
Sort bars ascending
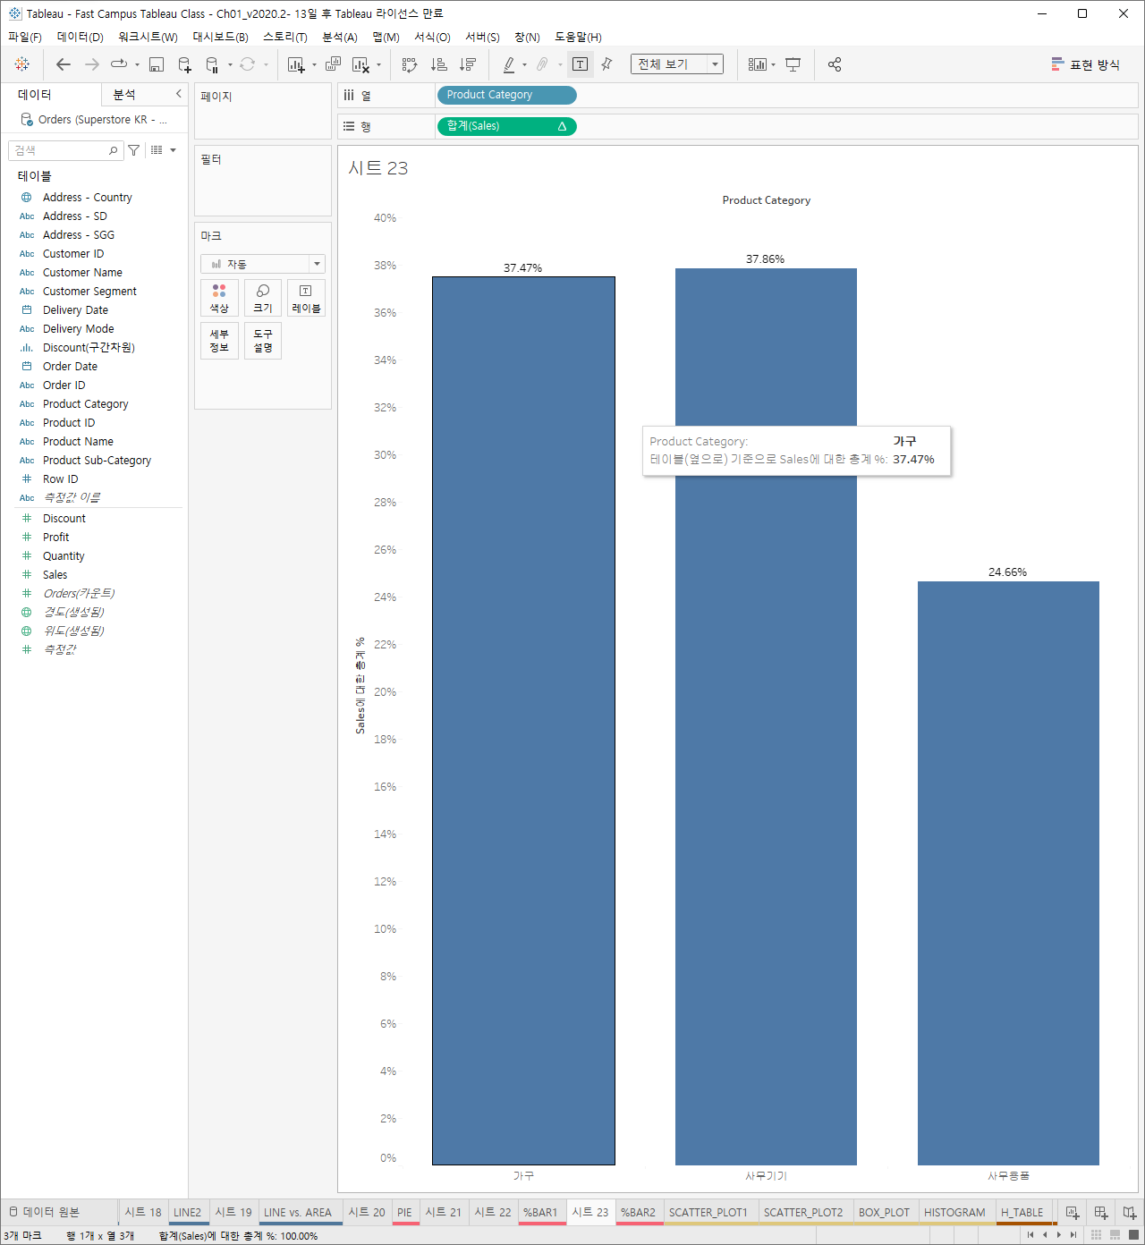point(438,64)
